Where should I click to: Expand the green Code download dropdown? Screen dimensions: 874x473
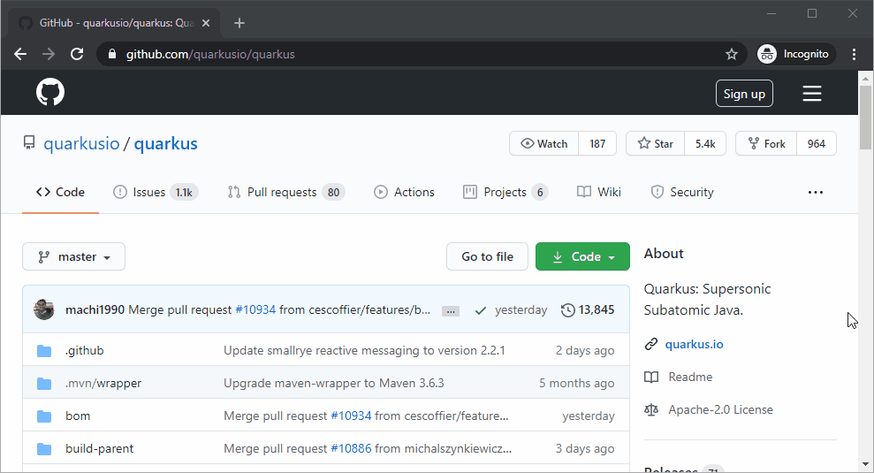(582, 256)
